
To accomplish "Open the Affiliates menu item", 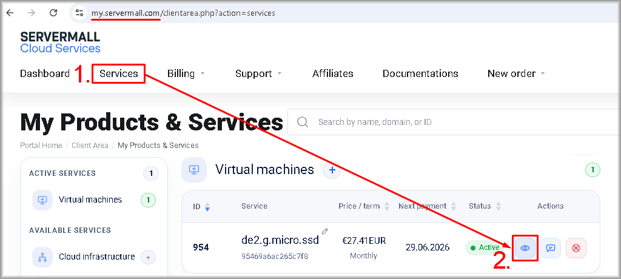I will (333, 74).
